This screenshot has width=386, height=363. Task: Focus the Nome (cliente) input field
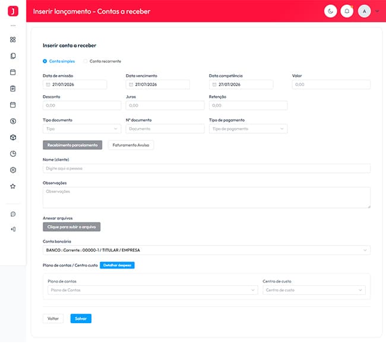(x=207, y=169)
